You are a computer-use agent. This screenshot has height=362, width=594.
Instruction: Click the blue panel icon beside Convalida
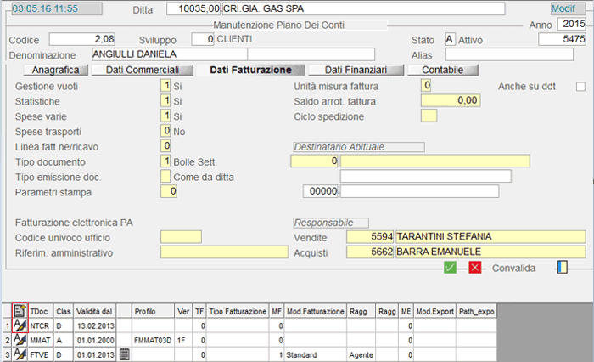(561, 268)
